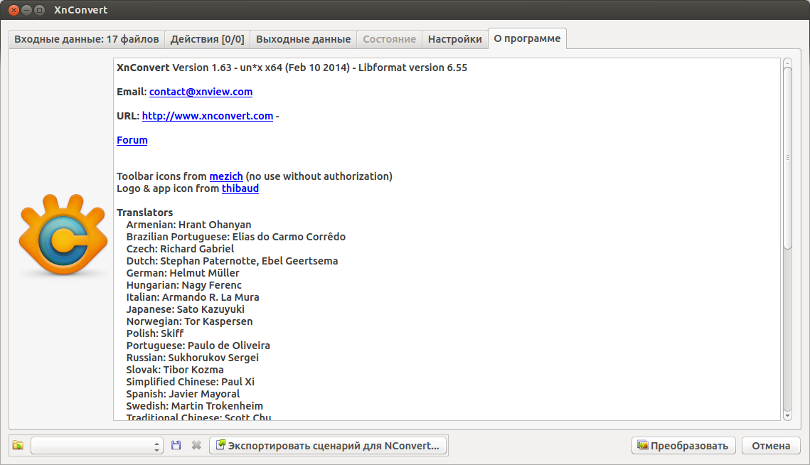
Task: Click the Translators heading
Action: [144, 213]
